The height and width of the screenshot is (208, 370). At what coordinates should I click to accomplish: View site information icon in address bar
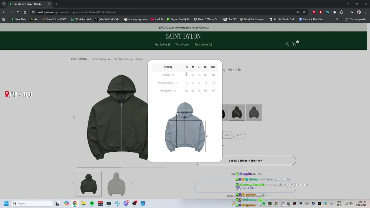(x=33, y=12)
